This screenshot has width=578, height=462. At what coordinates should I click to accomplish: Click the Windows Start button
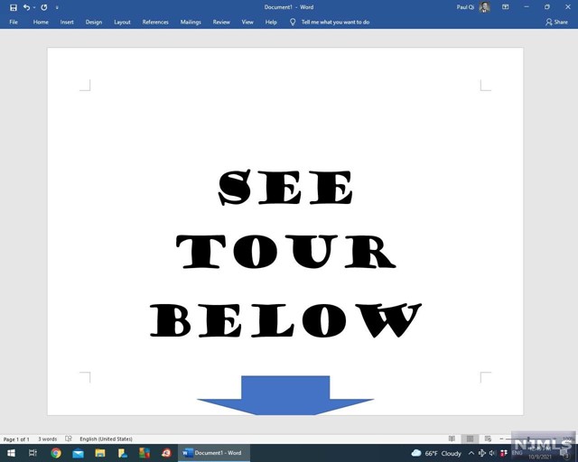coord(12,453)
